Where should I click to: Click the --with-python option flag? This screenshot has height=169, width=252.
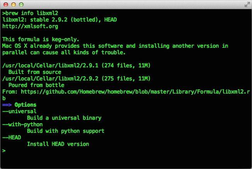point(22,124)
